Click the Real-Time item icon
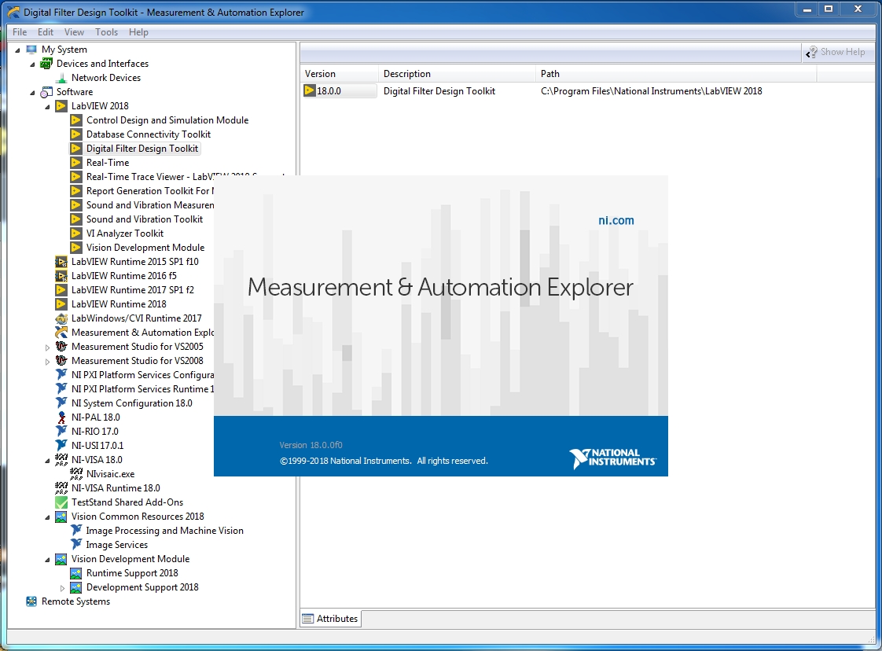The image size is (882, 651). pyautogui.click(x=76, y=163)
